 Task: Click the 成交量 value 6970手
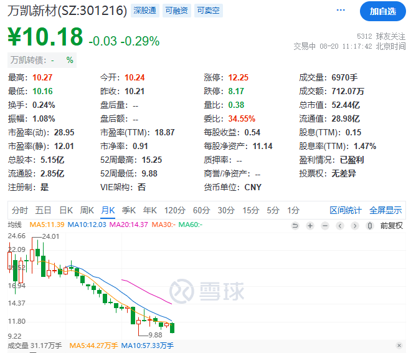(x=344, y=77)
